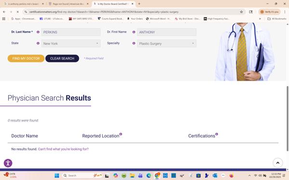Image resolution: width=289 pixels, height=180 pixels.
Task: Jump back to top with the arrow button
Action: point(277,163)
